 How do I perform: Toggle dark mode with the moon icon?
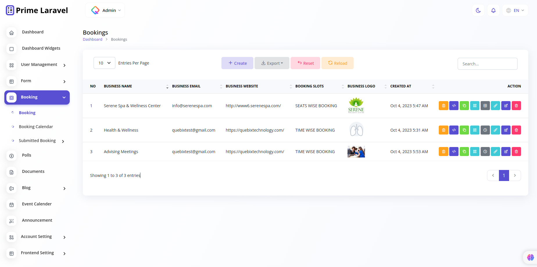pos(478,10)
